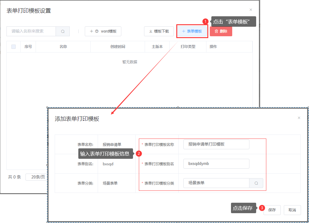Click the red 删除 button
The height and width of the screenshot is (223, 309).
(x=221, y=31)
